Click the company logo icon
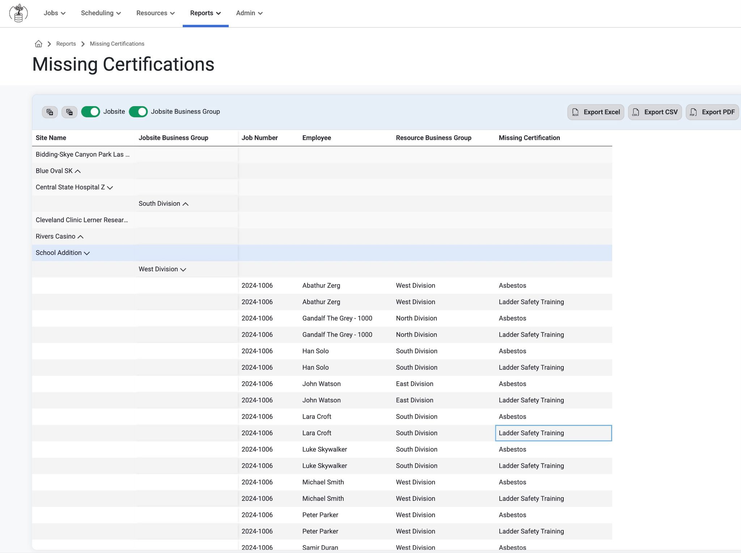741x553 pixels. coord(18,13)
